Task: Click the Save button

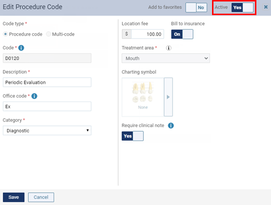Action: tap(14, 197)
